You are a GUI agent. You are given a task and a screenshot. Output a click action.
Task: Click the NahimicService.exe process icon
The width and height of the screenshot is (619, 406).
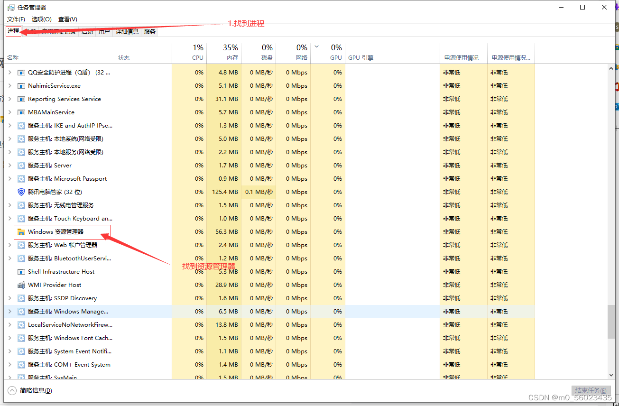pos(21,86)
